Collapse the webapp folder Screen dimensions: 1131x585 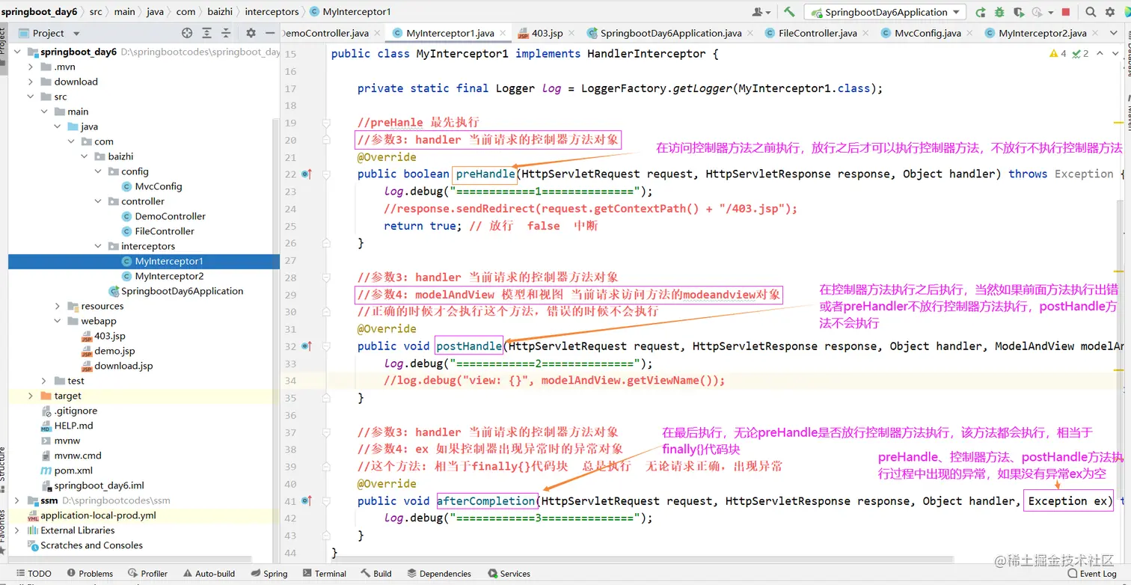[x=58, y=321]
